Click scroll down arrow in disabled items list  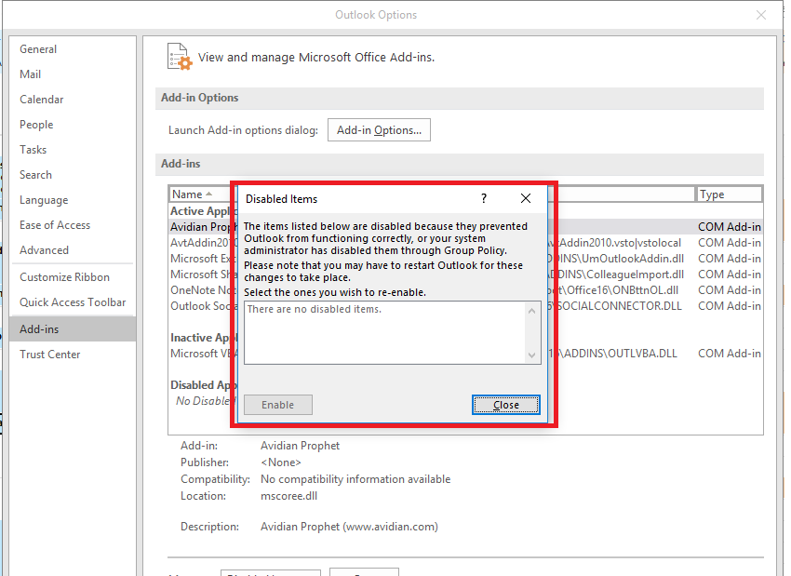click(531, 355)
